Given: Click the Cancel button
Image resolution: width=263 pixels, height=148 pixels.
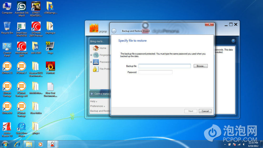Looking at the screenshot, I should 205,111.
